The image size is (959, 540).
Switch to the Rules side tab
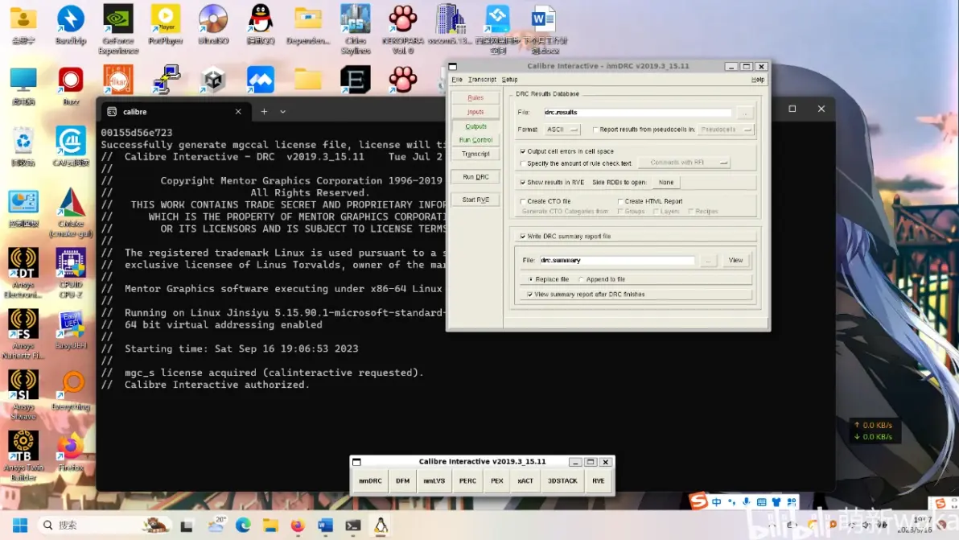point(475,98)
